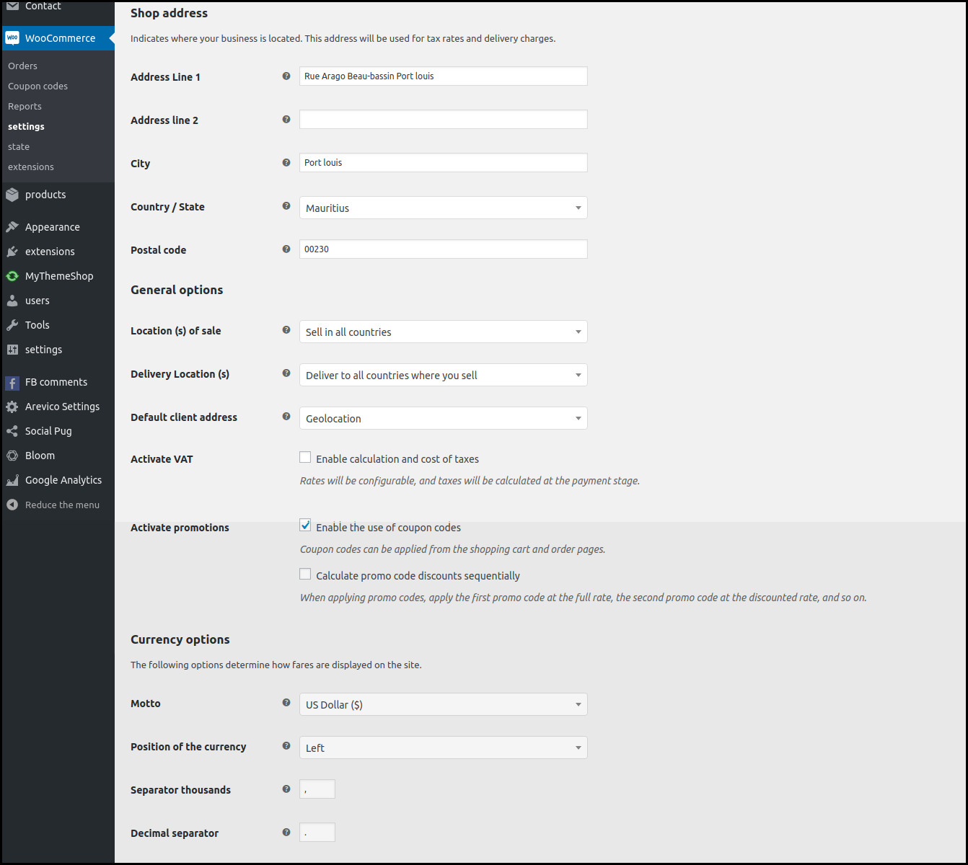Select the bold settings submenu item
The width and height of the screenshot is (968, 865).
[26, 126]
